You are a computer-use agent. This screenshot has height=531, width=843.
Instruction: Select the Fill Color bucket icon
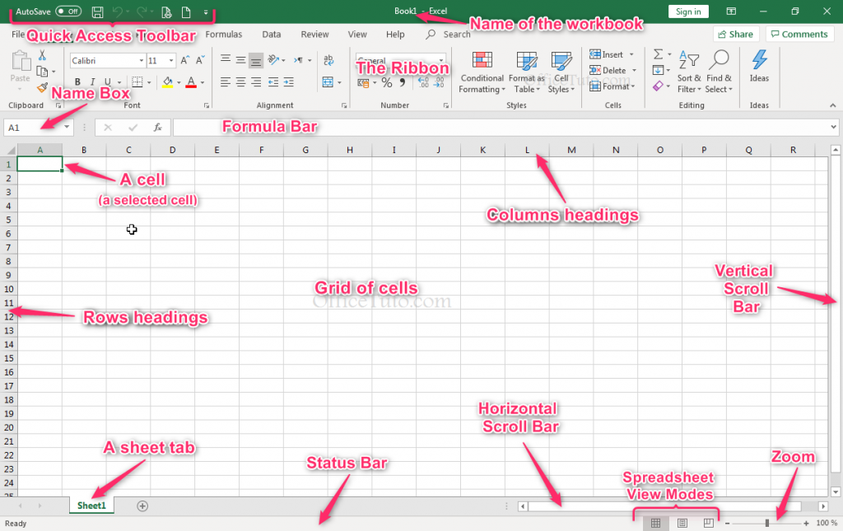(x=167, y=82)
